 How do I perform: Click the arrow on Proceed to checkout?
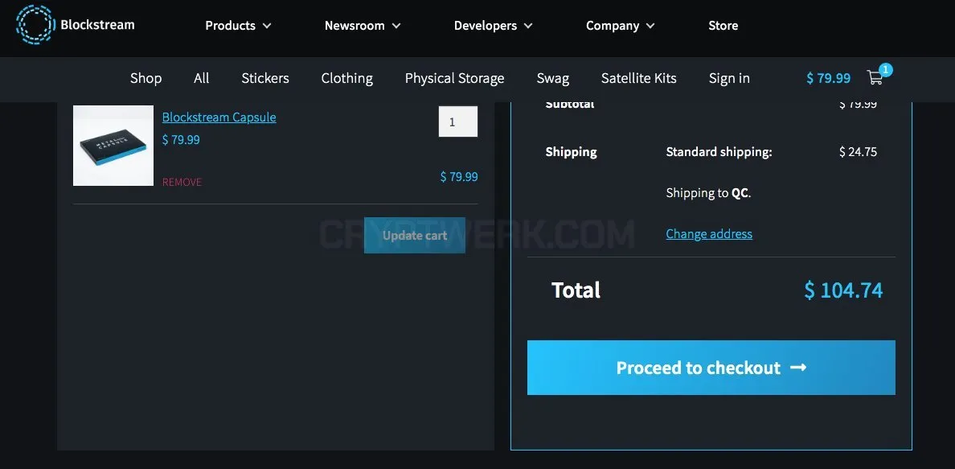798,367
